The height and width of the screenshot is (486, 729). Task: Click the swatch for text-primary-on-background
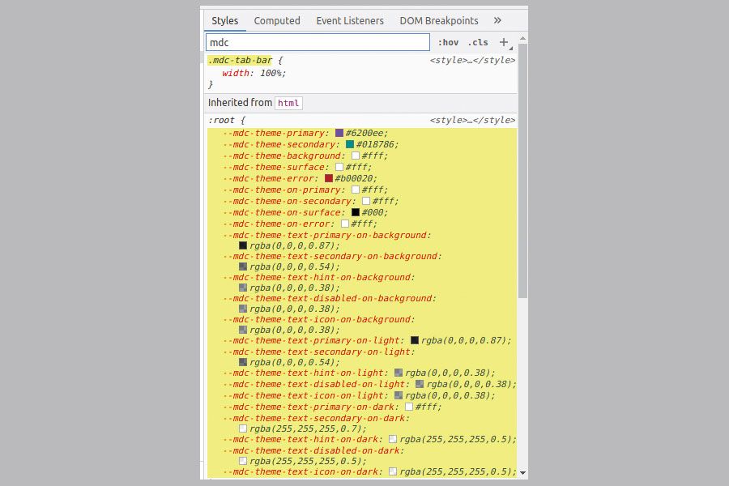[245, 246]
